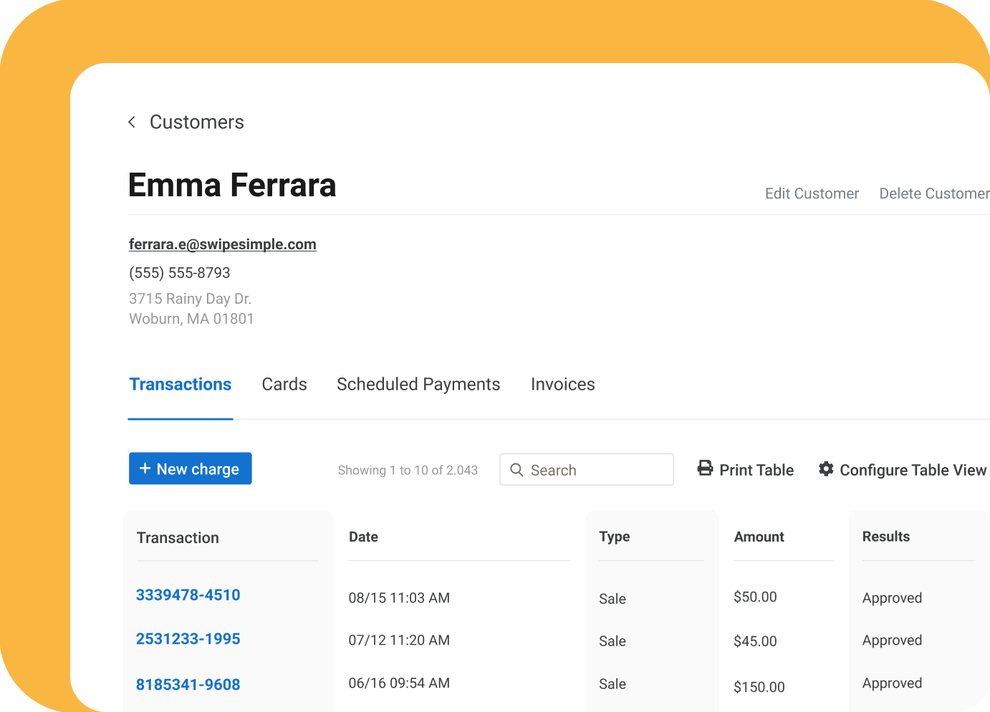Image resolution: width=990 pixels, height=712 pixels.
Task: Click the $50.00 amount cell
Action: point(755,597)
